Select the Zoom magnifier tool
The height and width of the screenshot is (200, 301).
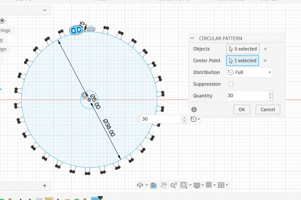(x=174, y=185)
